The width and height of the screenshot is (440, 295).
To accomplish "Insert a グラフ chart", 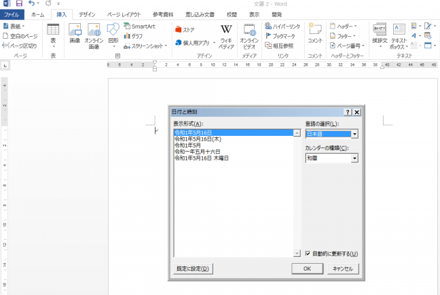I will [x=133, y=36].
